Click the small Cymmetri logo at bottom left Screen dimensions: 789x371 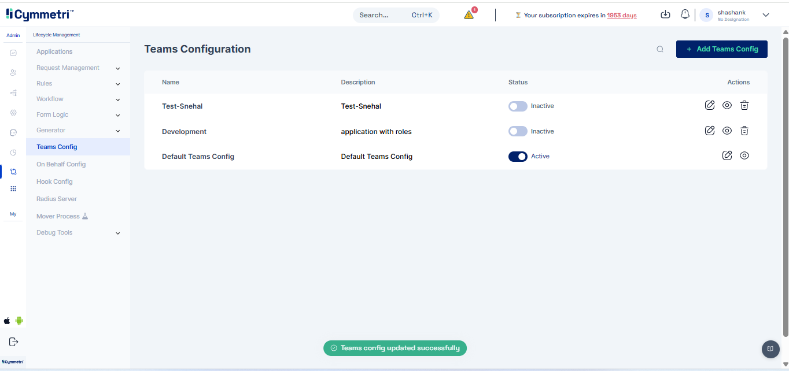pyautogui.click(x=13, y=362)
